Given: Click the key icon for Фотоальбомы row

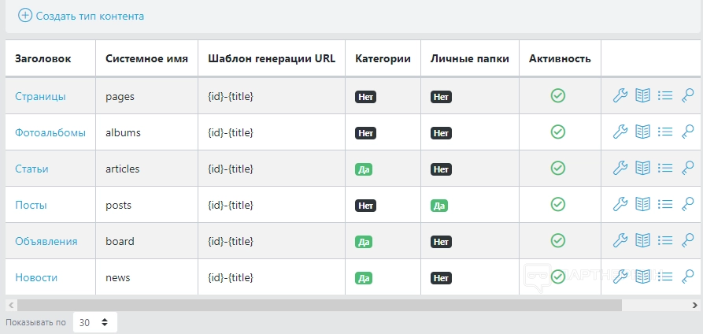Looking at the screenshot, I should pos(687,132).
